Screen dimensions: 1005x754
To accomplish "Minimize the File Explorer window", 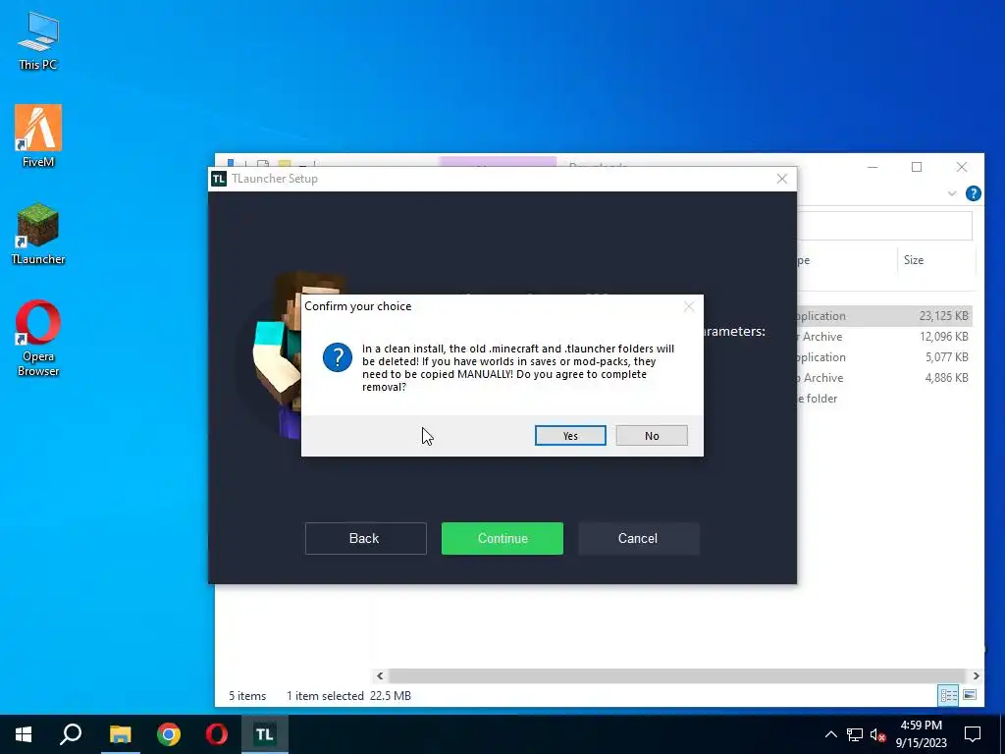I will (x=873, y=167).
